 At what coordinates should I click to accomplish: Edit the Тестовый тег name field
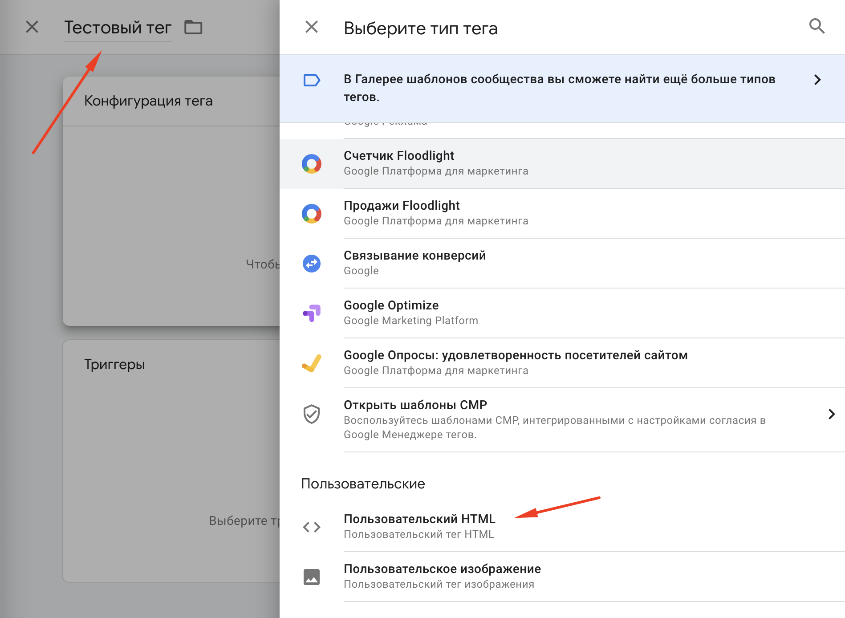point(118,28)
